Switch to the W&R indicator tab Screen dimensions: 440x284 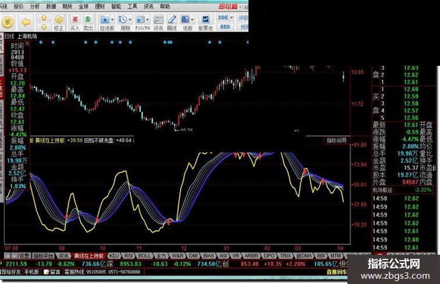click(x=177, y=256)
